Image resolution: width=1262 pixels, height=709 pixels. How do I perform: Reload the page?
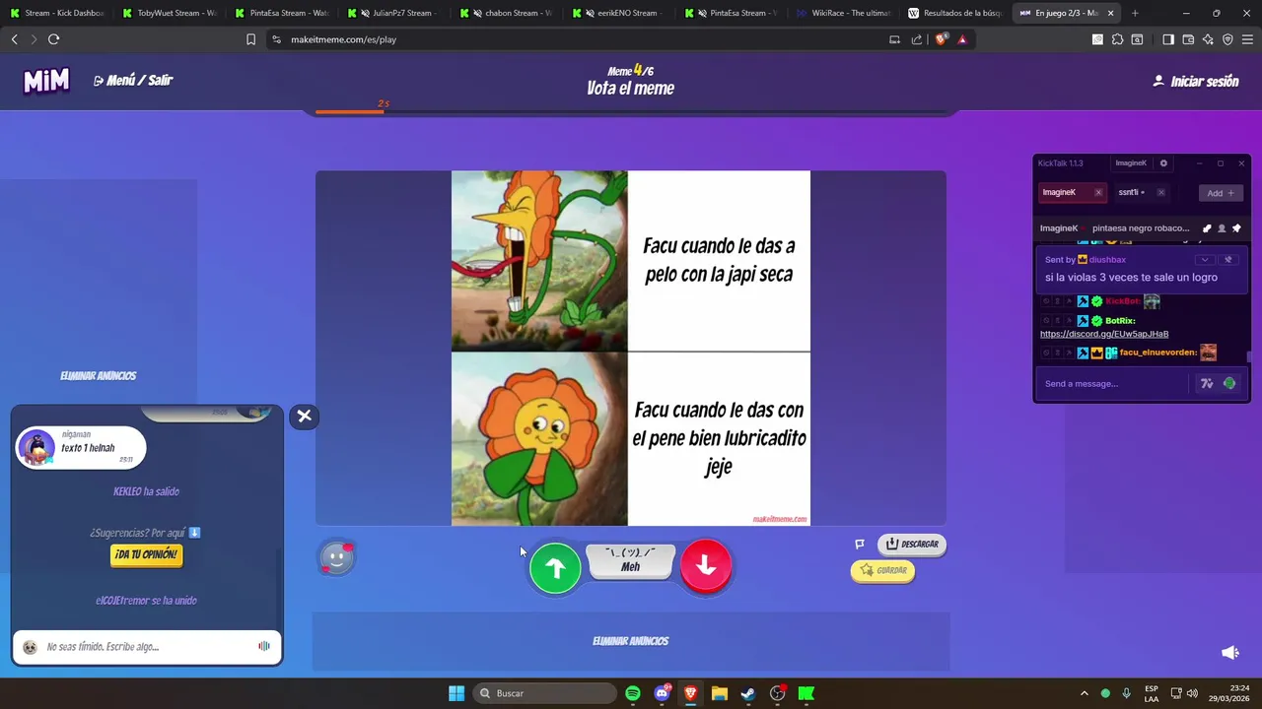(54, 39)
